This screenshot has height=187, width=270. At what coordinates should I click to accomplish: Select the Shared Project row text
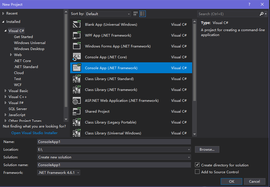point(97,111)
